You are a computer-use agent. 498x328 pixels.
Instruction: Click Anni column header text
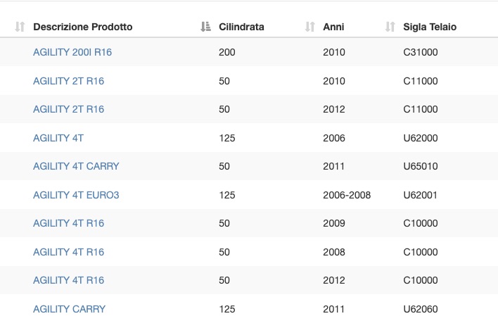333,27
